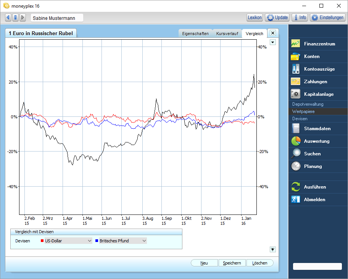Open the Zahlungen form icon

295,81
